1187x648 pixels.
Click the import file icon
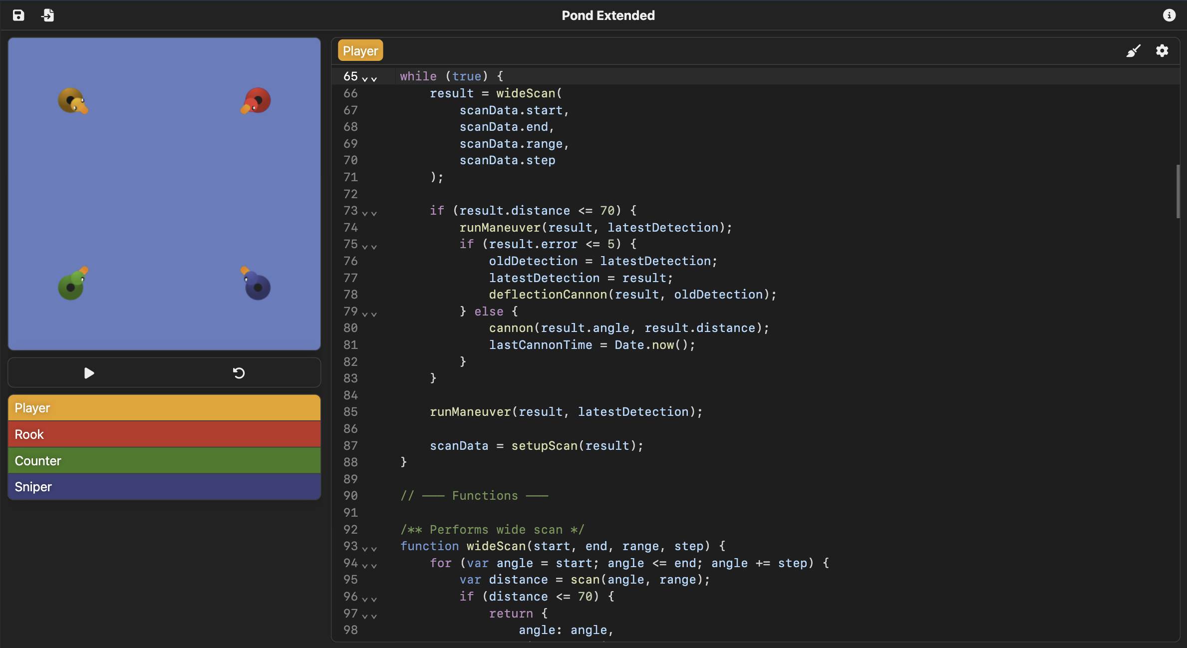point(48,15)
